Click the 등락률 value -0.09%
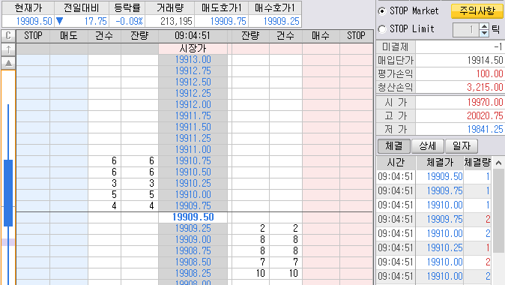Screen dimensions: 505x285 point(129,22)
